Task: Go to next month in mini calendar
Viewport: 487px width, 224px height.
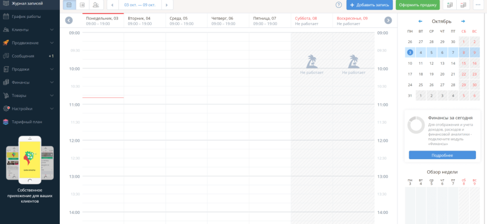Action: (x=463, y=21)
